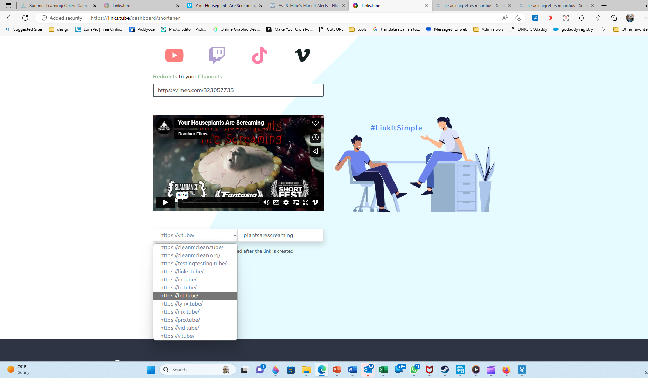The width and height of the screenshot is (648, 378).
Task: Choose https://le.tube/ option
Action: click(x=195, y=288)
